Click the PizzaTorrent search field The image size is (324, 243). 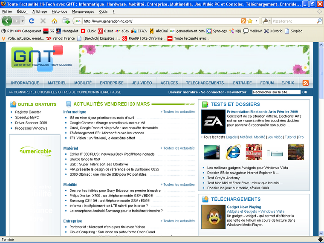pos(294,21)
